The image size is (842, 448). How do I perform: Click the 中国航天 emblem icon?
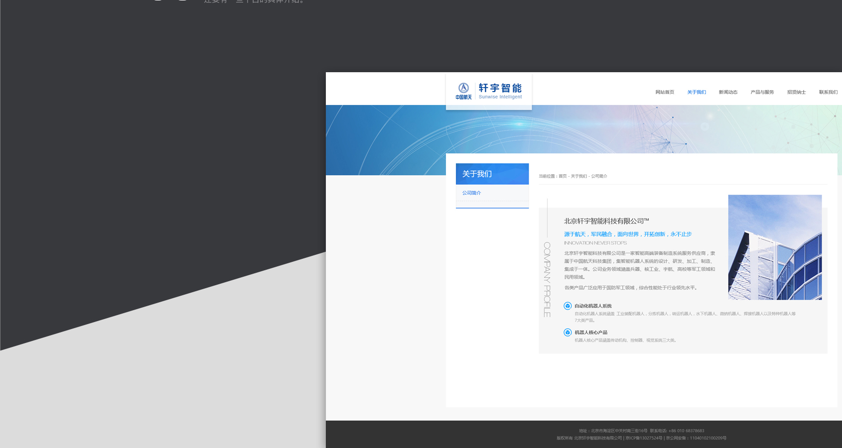(x=463, y=91)
